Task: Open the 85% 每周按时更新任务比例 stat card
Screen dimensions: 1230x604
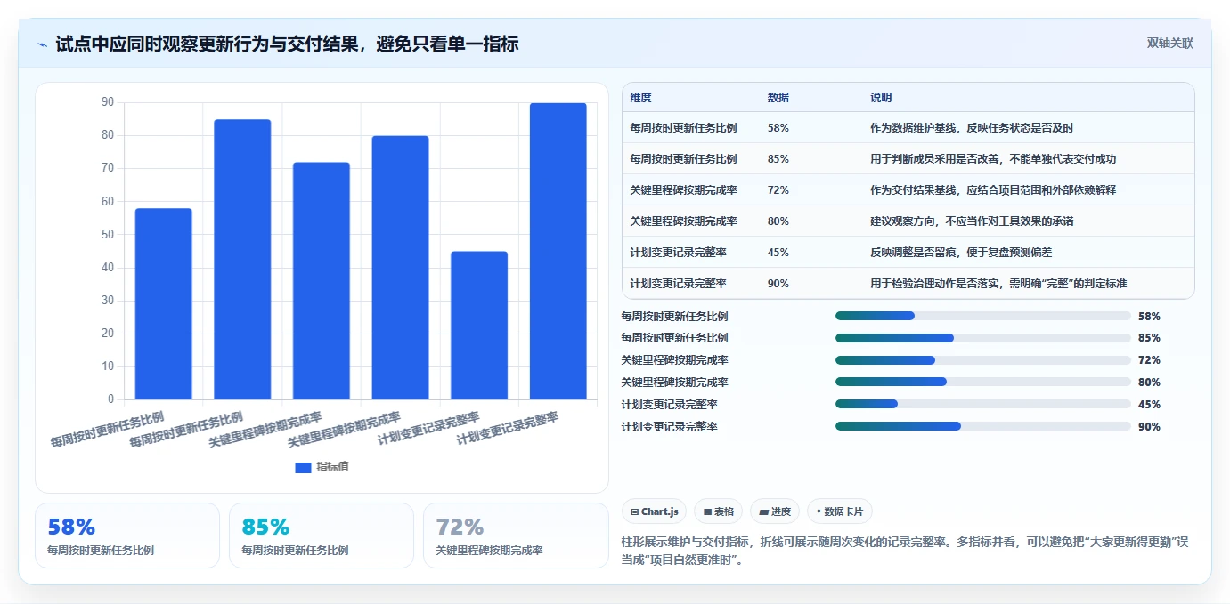Action: click(322, 536)
